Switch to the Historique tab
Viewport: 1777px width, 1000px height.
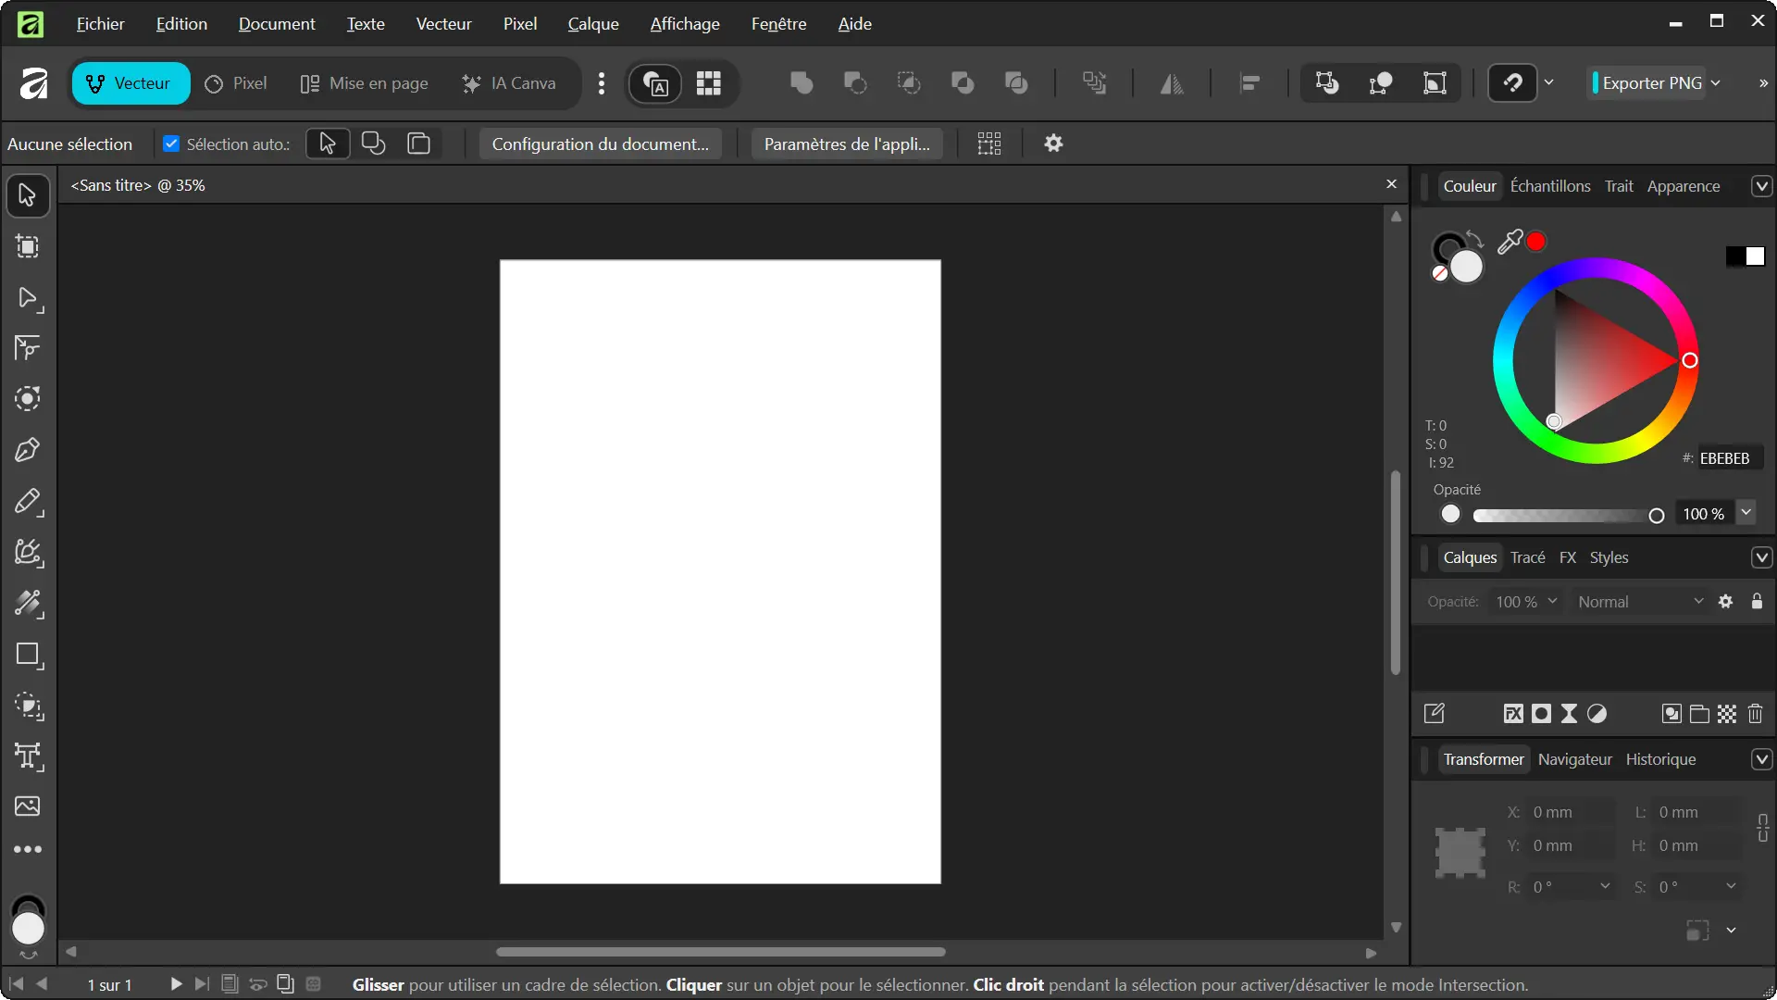click(x=1660, y=759)
